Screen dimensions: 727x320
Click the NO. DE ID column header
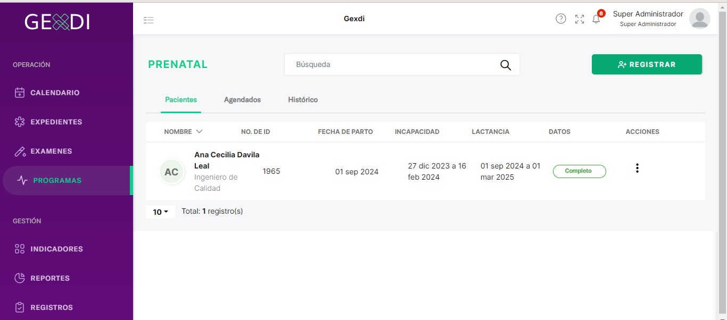coord(255,132)
